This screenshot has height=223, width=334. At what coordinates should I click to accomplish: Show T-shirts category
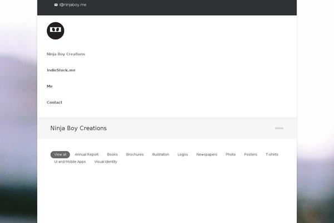pyautogui.click(x=272, y=154)
